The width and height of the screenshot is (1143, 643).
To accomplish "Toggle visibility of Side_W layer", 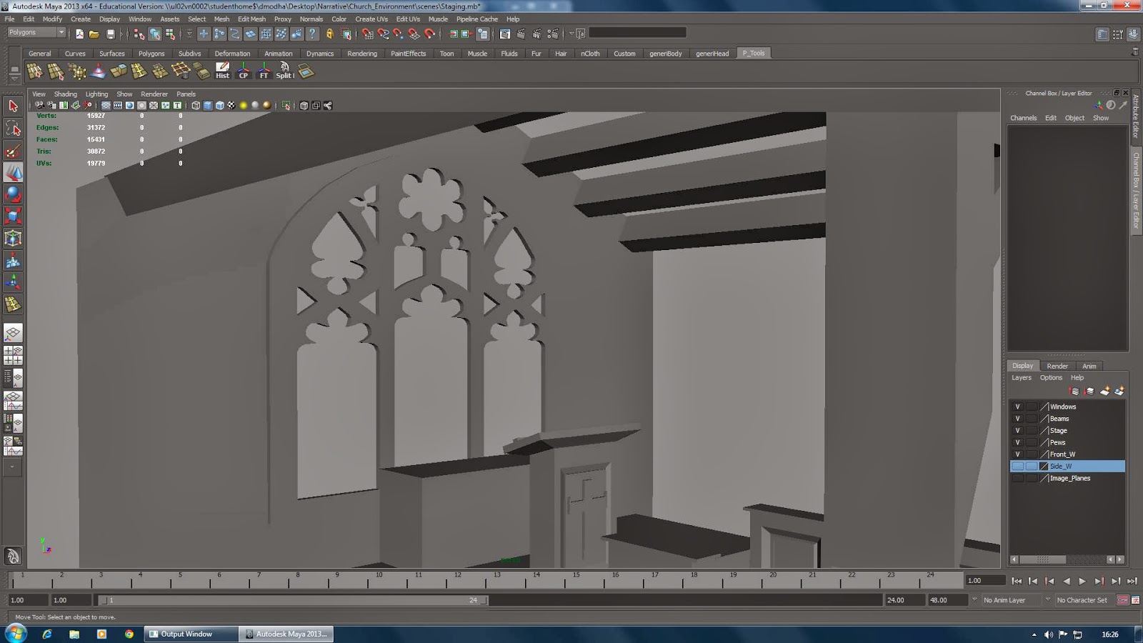I will click(1017, 466).
